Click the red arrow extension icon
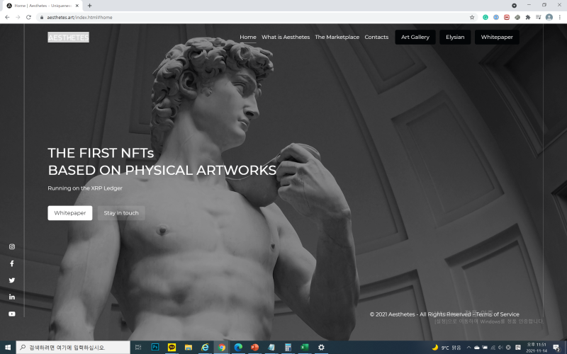The height and width of the screenshot is (354, 567). tap(507, 17)
